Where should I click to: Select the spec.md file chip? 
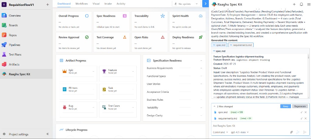[x=219, y=45]
